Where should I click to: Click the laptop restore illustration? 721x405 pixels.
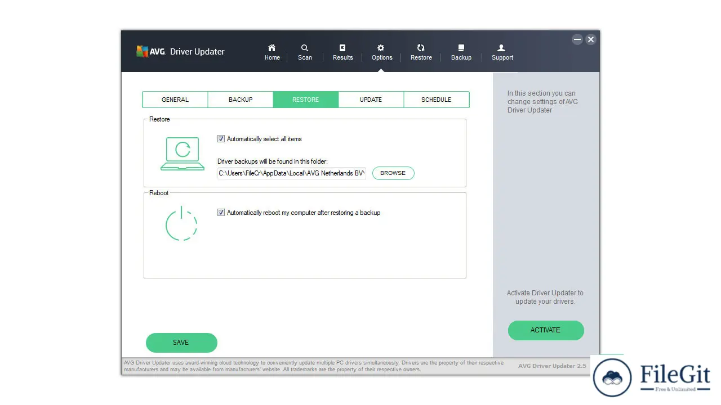[x=183, y=154]
